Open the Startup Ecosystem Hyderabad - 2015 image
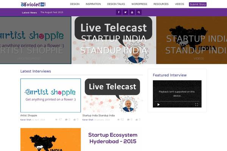Image resolution: width=227 pixels, height=151 pixels. (113, 139)
